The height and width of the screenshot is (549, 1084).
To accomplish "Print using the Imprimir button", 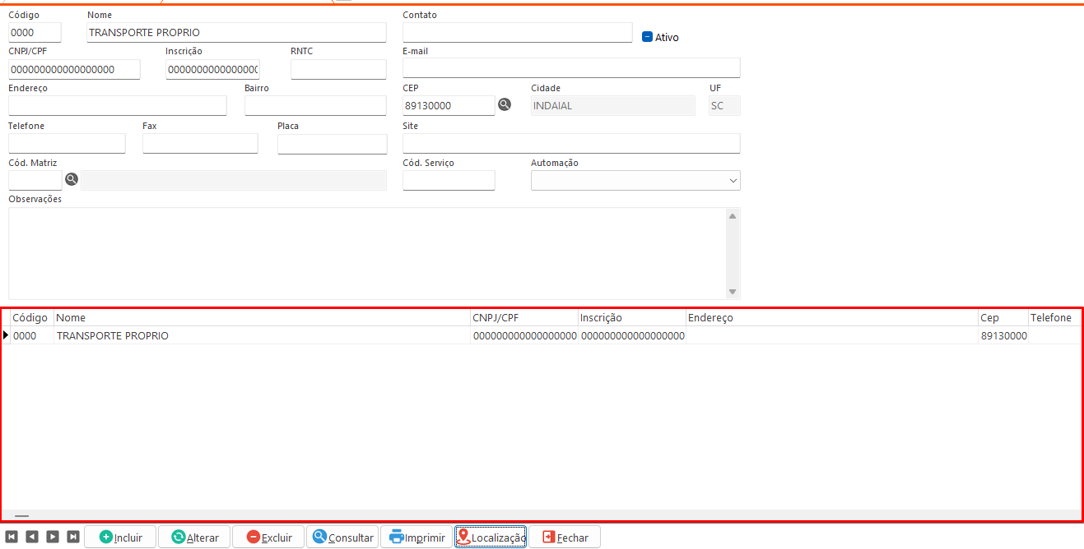I will coord(416,537).
